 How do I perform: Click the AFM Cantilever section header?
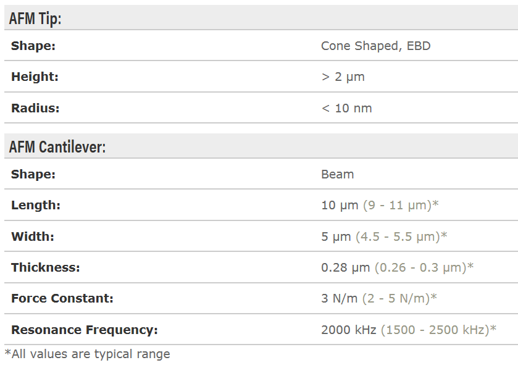click(x=57, y=147)
